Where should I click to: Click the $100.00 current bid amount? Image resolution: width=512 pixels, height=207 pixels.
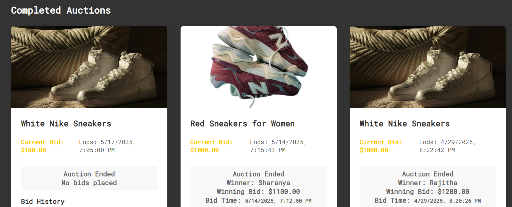pos(34,150)
